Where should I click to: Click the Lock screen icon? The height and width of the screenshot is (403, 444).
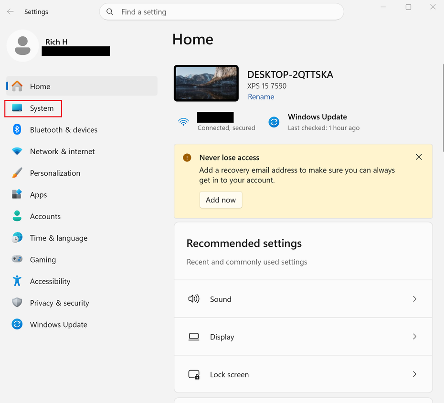(x=194, y=374)
